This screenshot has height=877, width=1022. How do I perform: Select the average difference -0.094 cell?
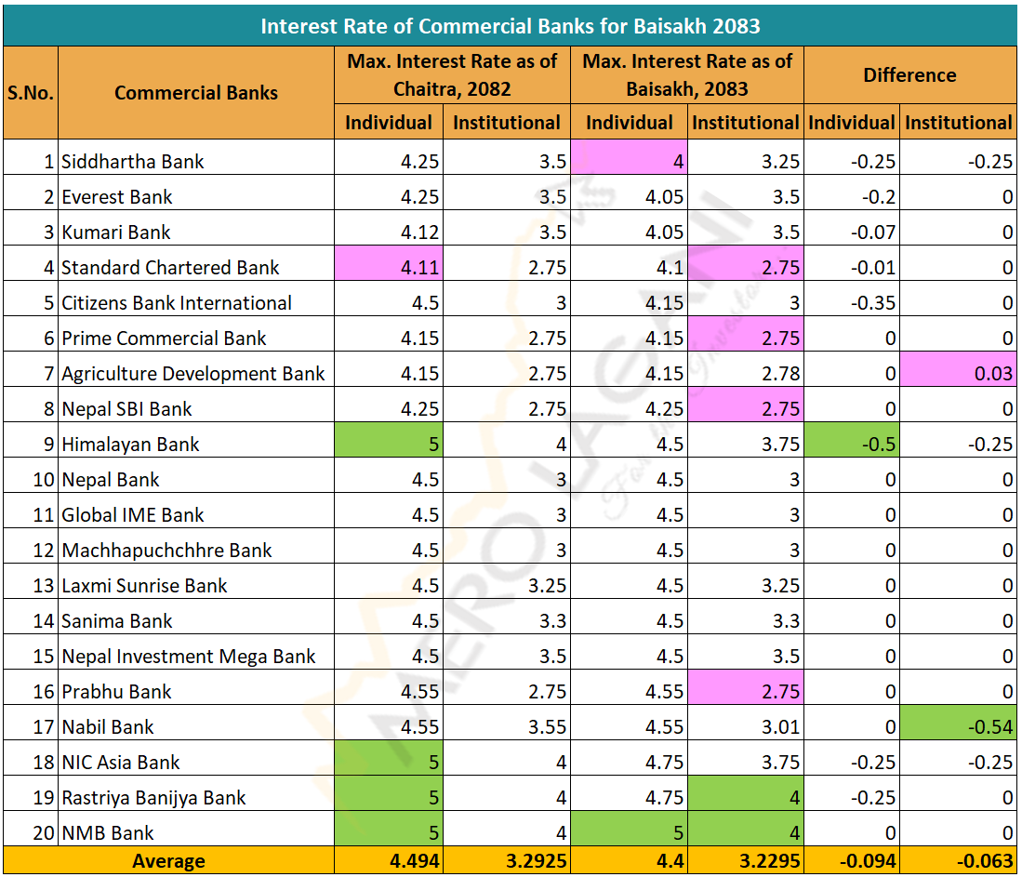pos(852,861)
